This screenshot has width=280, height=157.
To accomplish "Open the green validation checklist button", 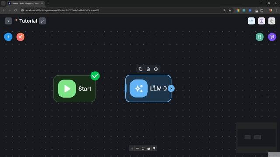I will point(259,37).
